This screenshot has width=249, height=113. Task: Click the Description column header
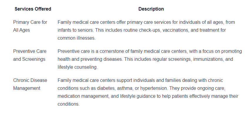coord(151,9)
